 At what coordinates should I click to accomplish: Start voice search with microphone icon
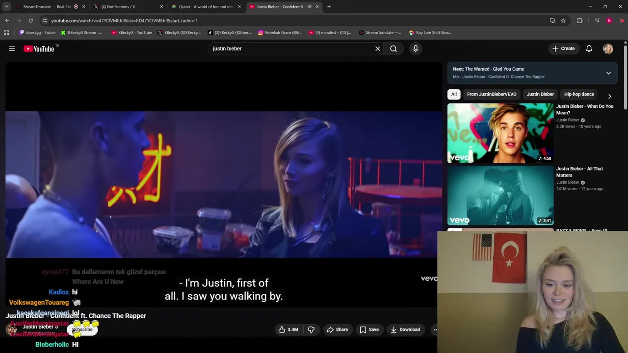coord(416,49)
